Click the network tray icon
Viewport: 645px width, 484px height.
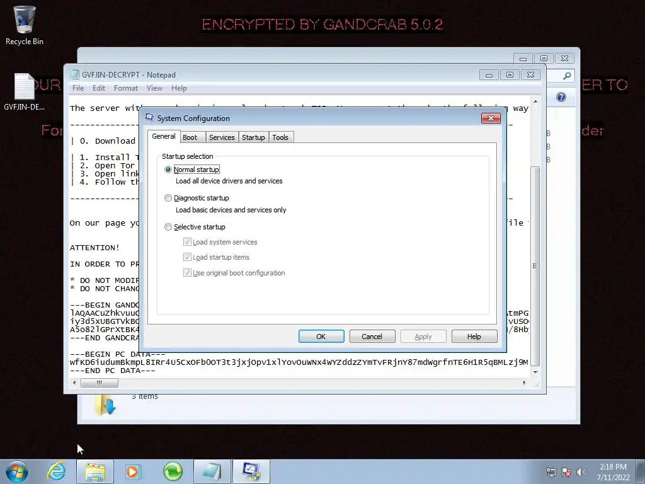[x=551, y=472]
